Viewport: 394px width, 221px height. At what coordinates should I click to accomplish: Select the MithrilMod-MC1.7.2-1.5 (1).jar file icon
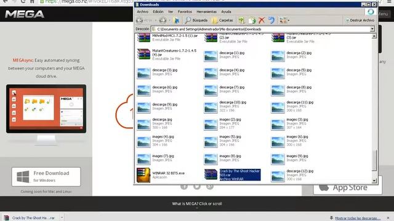143,37
